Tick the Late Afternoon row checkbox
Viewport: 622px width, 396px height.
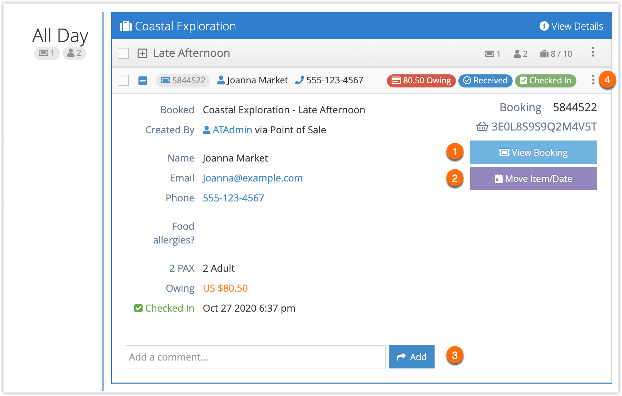(x=123, y=53)
